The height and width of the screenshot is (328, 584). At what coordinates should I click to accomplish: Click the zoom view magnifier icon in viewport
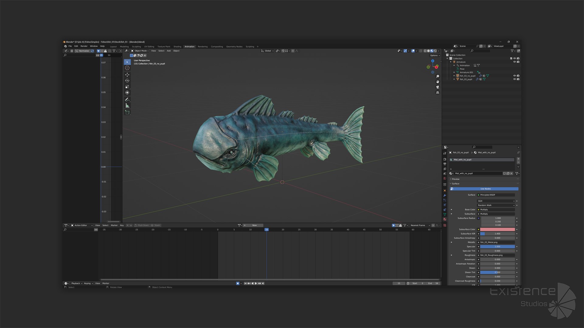pos(438,76)
